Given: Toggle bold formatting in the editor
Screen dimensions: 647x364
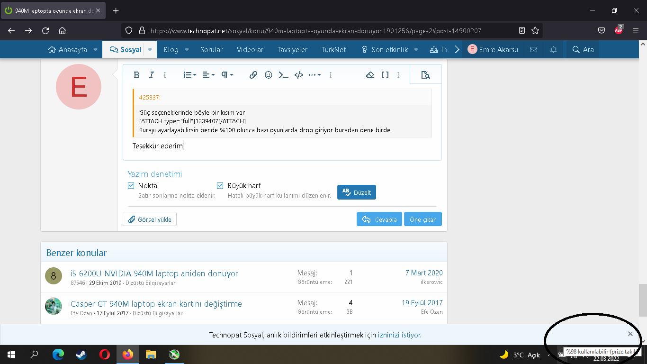Looking at the screenshot, I should click(x=136, y=75).
